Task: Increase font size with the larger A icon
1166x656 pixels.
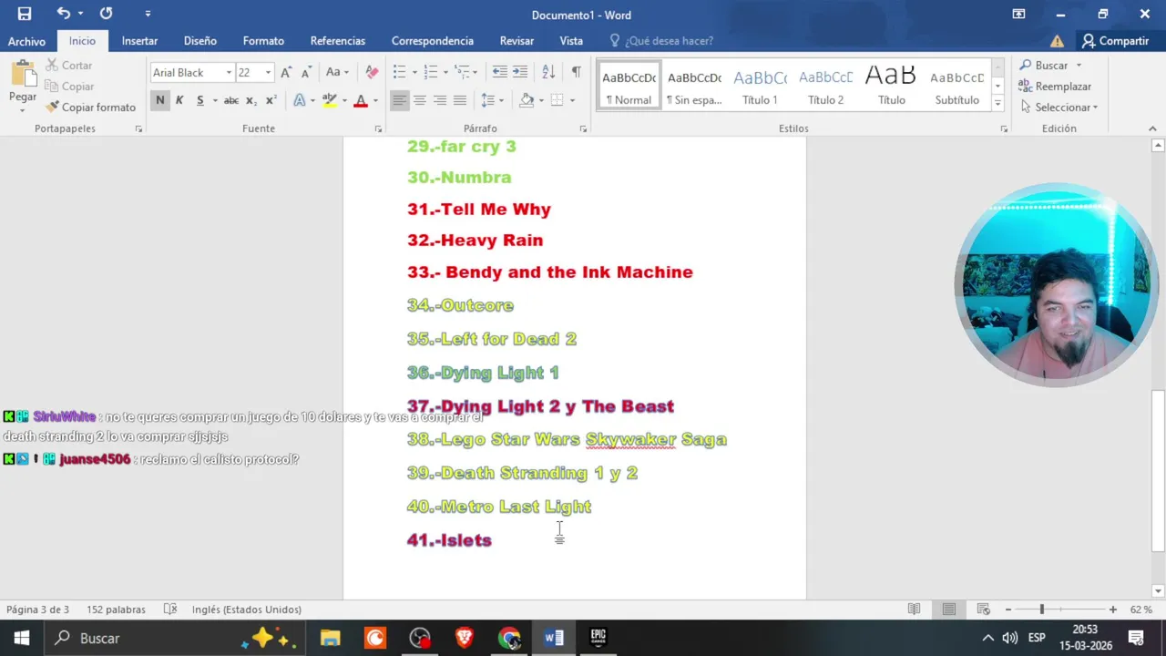Action: tap(286, 72)
